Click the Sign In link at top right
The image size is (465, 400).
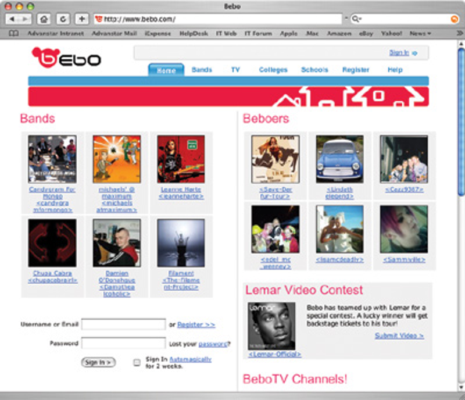click(x=399, y=53)
